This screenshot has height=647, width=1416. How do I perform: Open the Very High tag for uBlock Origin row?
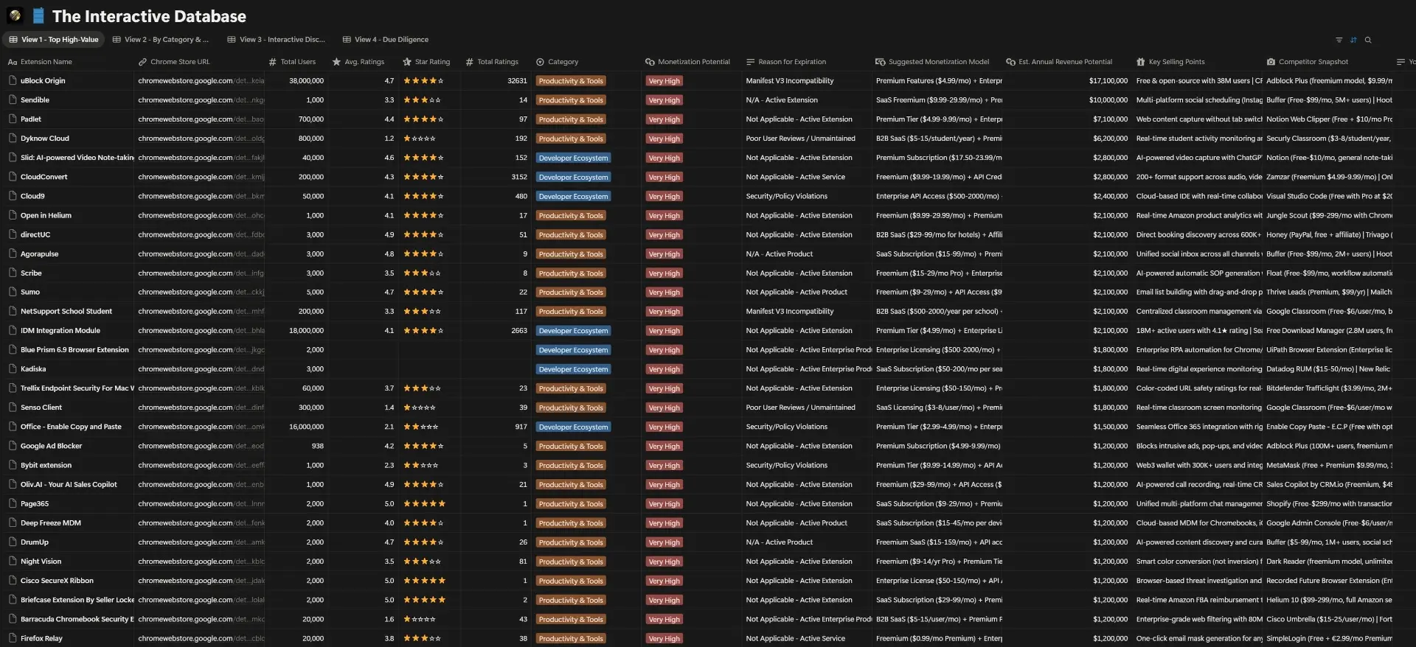point(664,81)
